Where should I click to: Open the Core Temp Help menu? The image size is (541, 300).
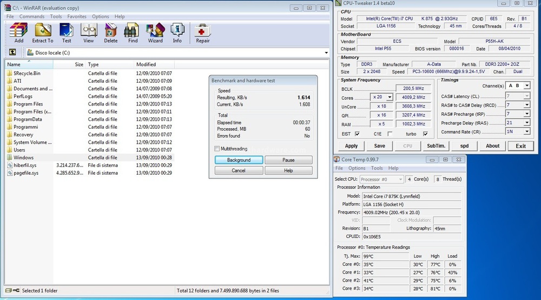[393, 168]
